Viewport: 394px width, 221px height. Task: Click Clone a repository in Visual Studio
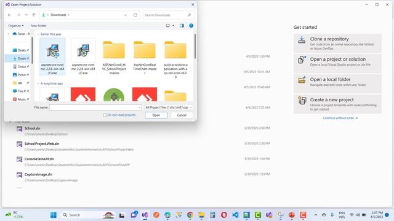click(337, 44)
